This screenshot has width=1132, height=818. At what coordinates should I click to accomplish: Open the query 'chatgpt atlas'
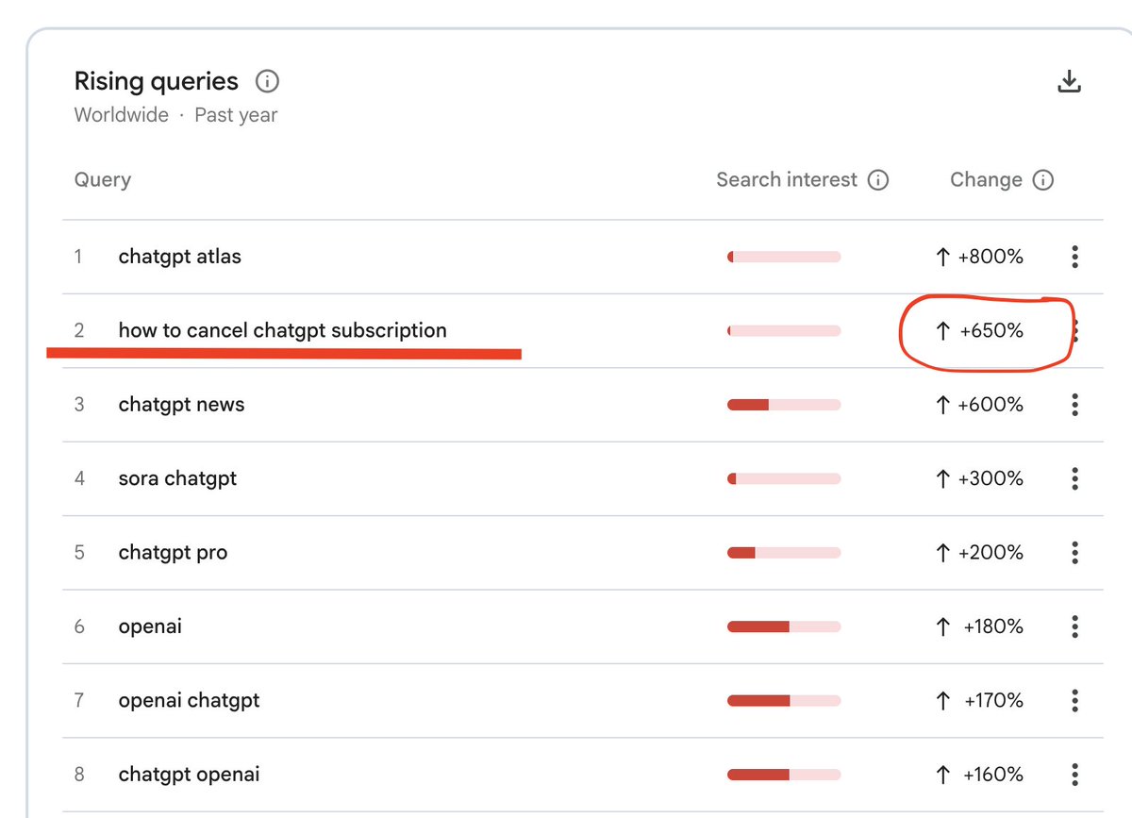click(x=179, y=257)
